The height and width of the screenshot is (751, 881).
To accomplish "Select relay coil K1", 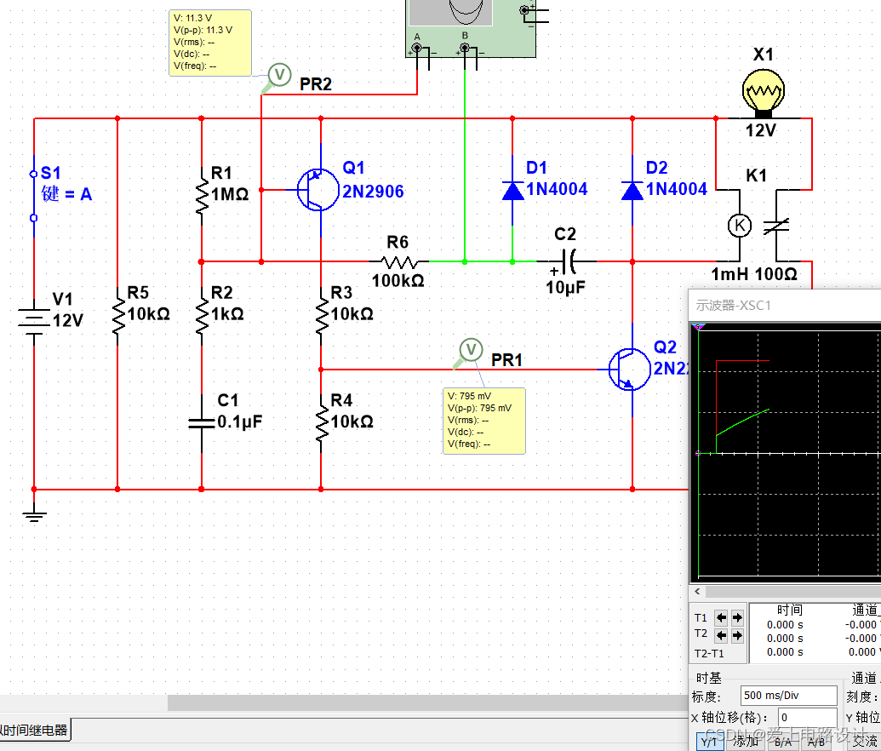I will [x=740, y=226].
